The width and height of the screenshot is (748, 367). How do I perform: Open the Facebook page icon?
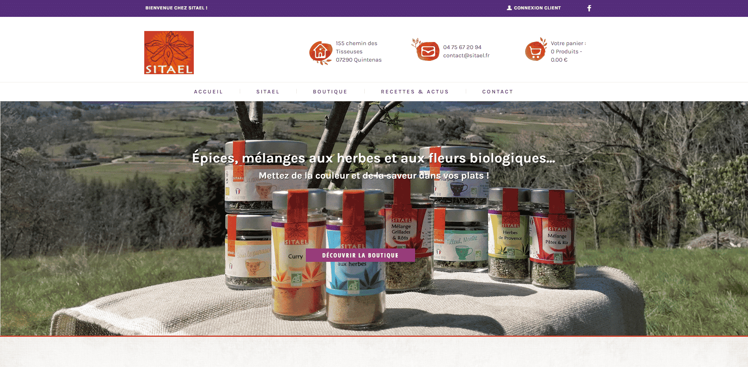point(589,8)
